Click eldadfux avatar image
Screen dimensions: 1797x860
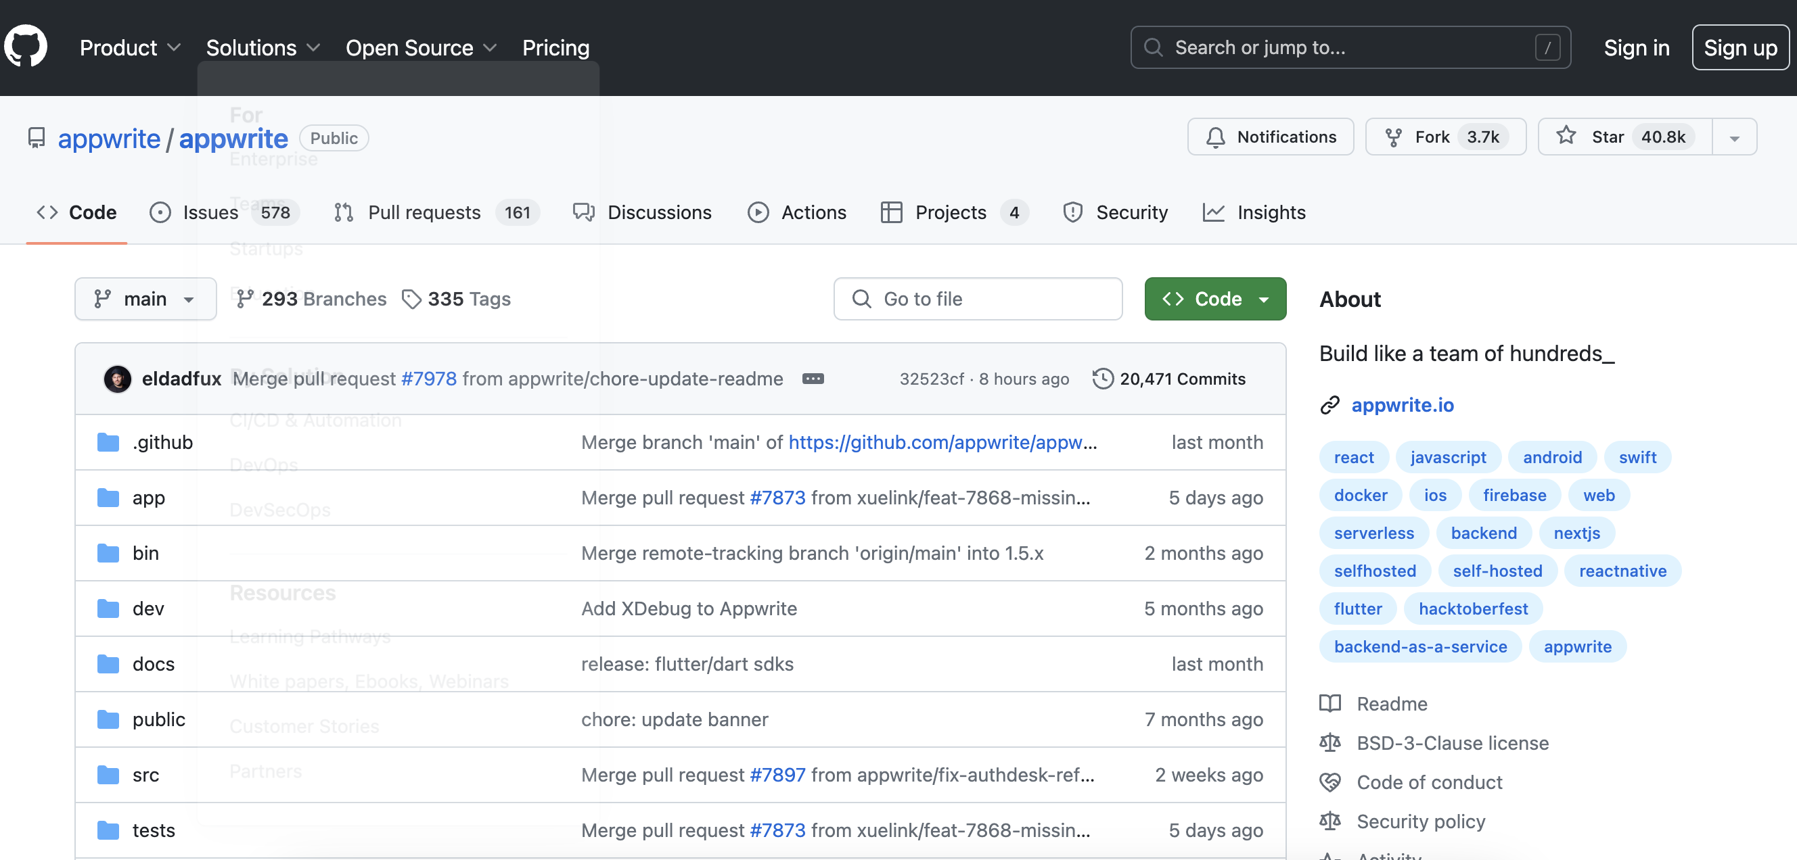pos(117,379)
